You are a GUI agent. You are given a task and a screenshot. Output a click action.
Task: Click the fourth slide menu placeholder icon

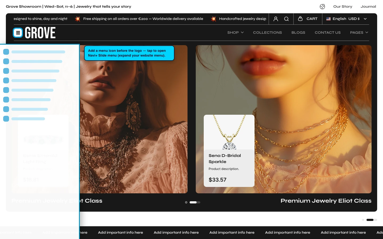click(x=6, y=80)
